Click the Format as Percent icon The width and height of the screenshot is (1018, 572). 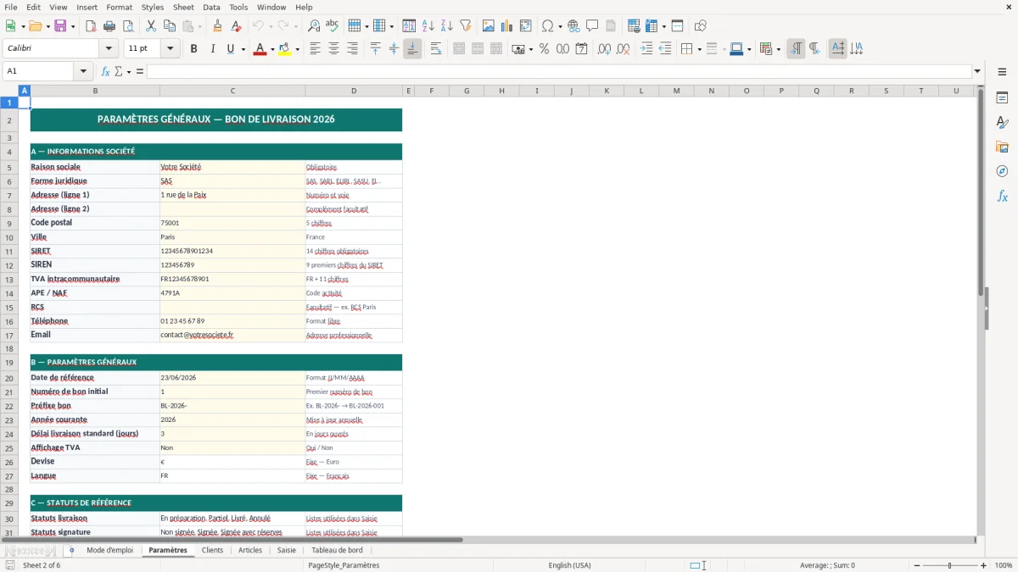[x=544, y=49]
